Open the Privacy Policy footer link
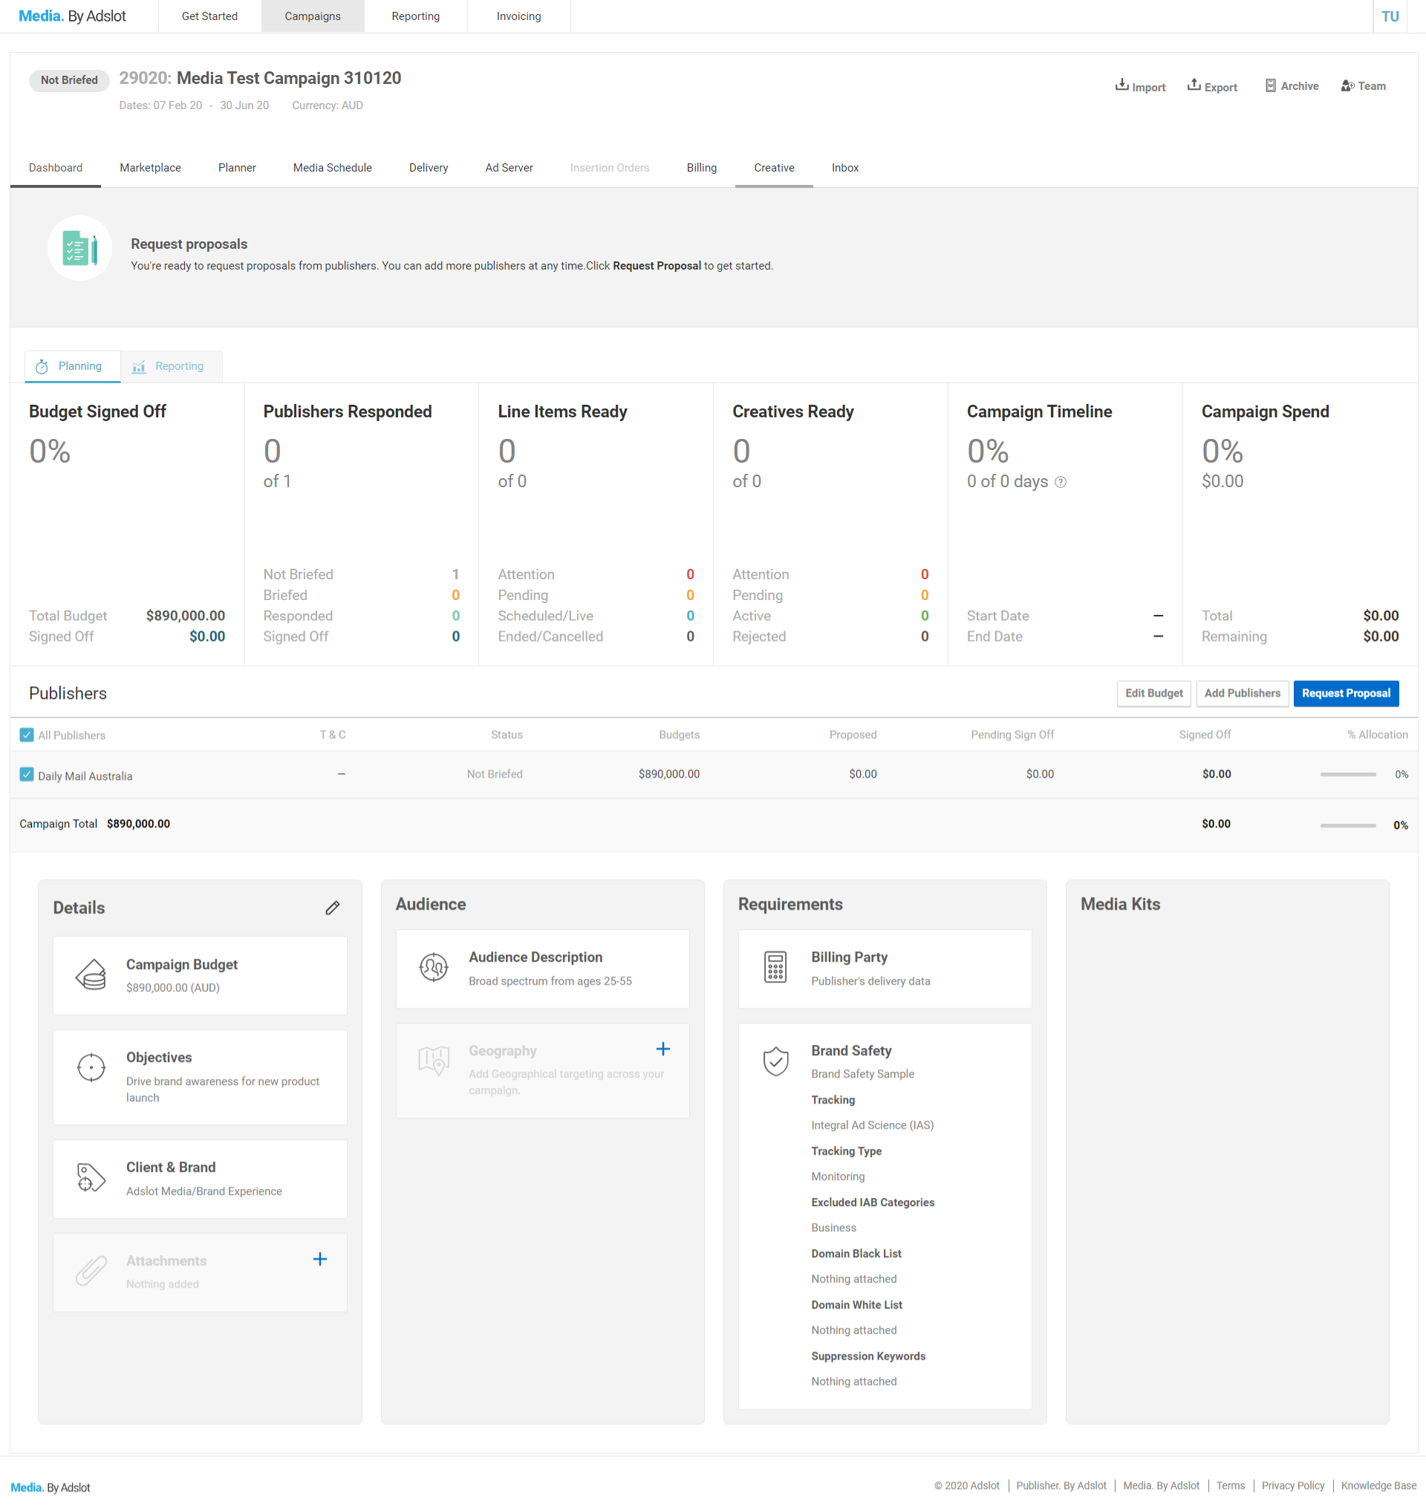 [1293, 1486]
